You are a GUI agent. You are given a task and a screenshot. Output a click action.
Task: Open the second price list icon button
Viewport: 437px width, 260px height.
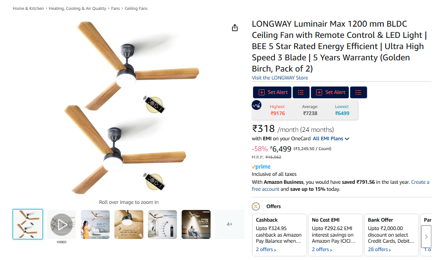point(359,93)
